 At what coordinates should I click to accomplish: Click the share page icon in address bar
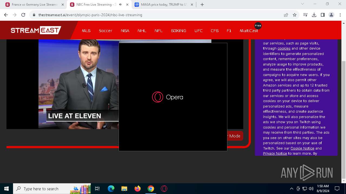pos(286,15)
